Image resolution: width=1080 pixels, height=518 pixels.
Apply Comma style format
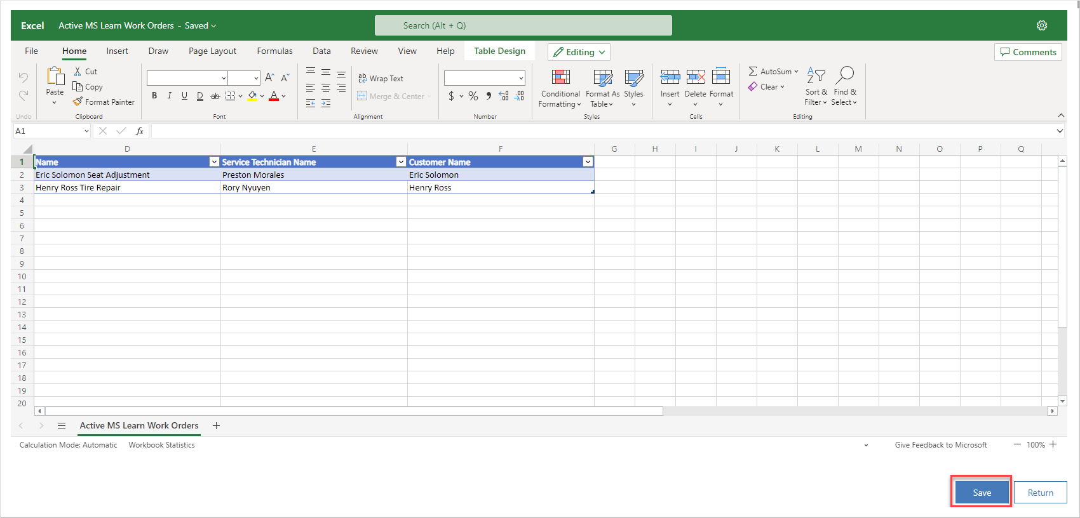pos(489,96)
